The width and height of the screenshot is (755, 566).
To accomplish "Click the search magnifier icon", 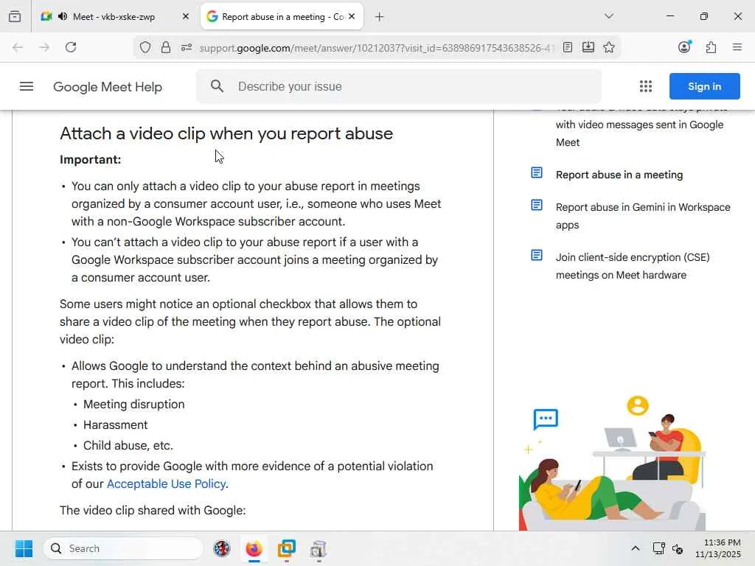I will [218, 86].
